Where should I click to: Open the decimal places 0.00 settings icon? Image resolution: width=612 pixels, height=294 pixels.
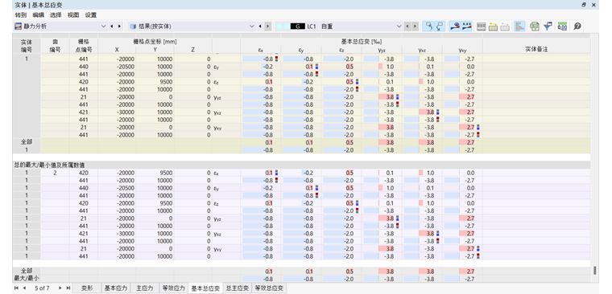click(562, 27)
